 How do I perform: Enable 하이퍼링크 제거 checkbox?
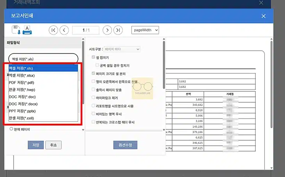pyautogui.click(x=93, y=98)
